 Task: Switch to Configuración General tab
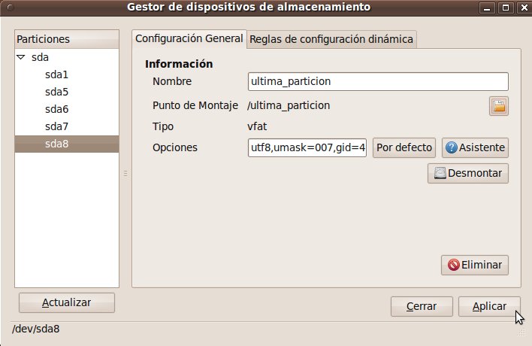click(189, 38)
